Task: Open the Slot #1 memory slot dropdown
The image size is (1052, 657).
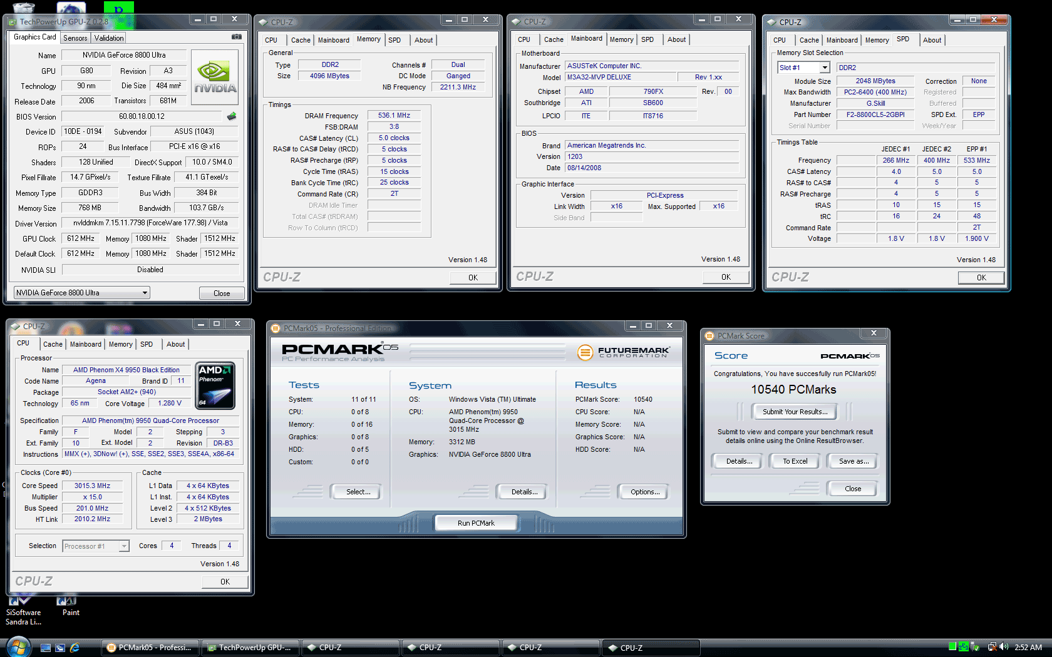Action: 804,68
